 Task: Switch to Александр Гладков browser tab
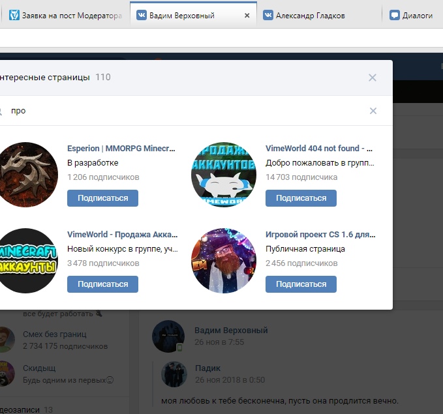tap(310, 15)
